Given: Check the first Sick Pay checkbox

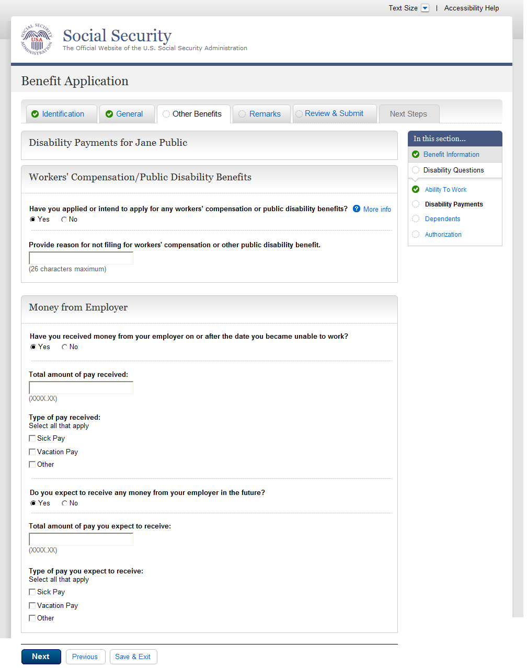Looking at the screenshot, I should point(32,438).
